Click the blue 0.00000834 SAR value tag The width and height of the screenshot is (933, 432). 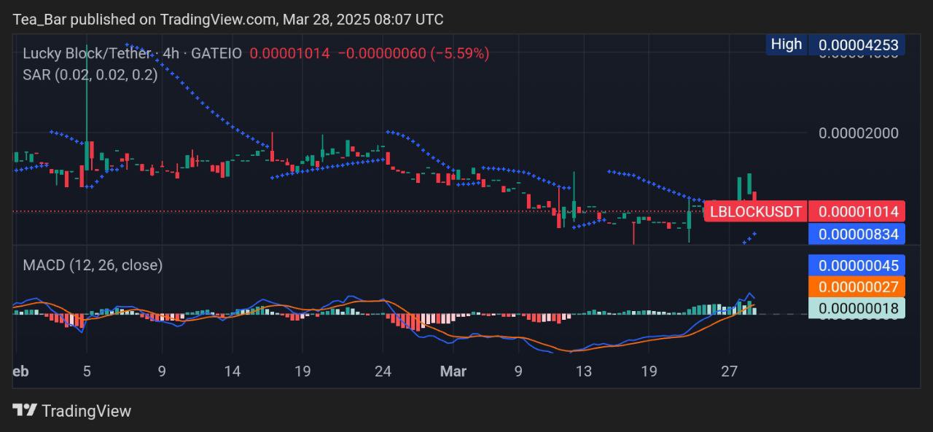coord(858,234)
